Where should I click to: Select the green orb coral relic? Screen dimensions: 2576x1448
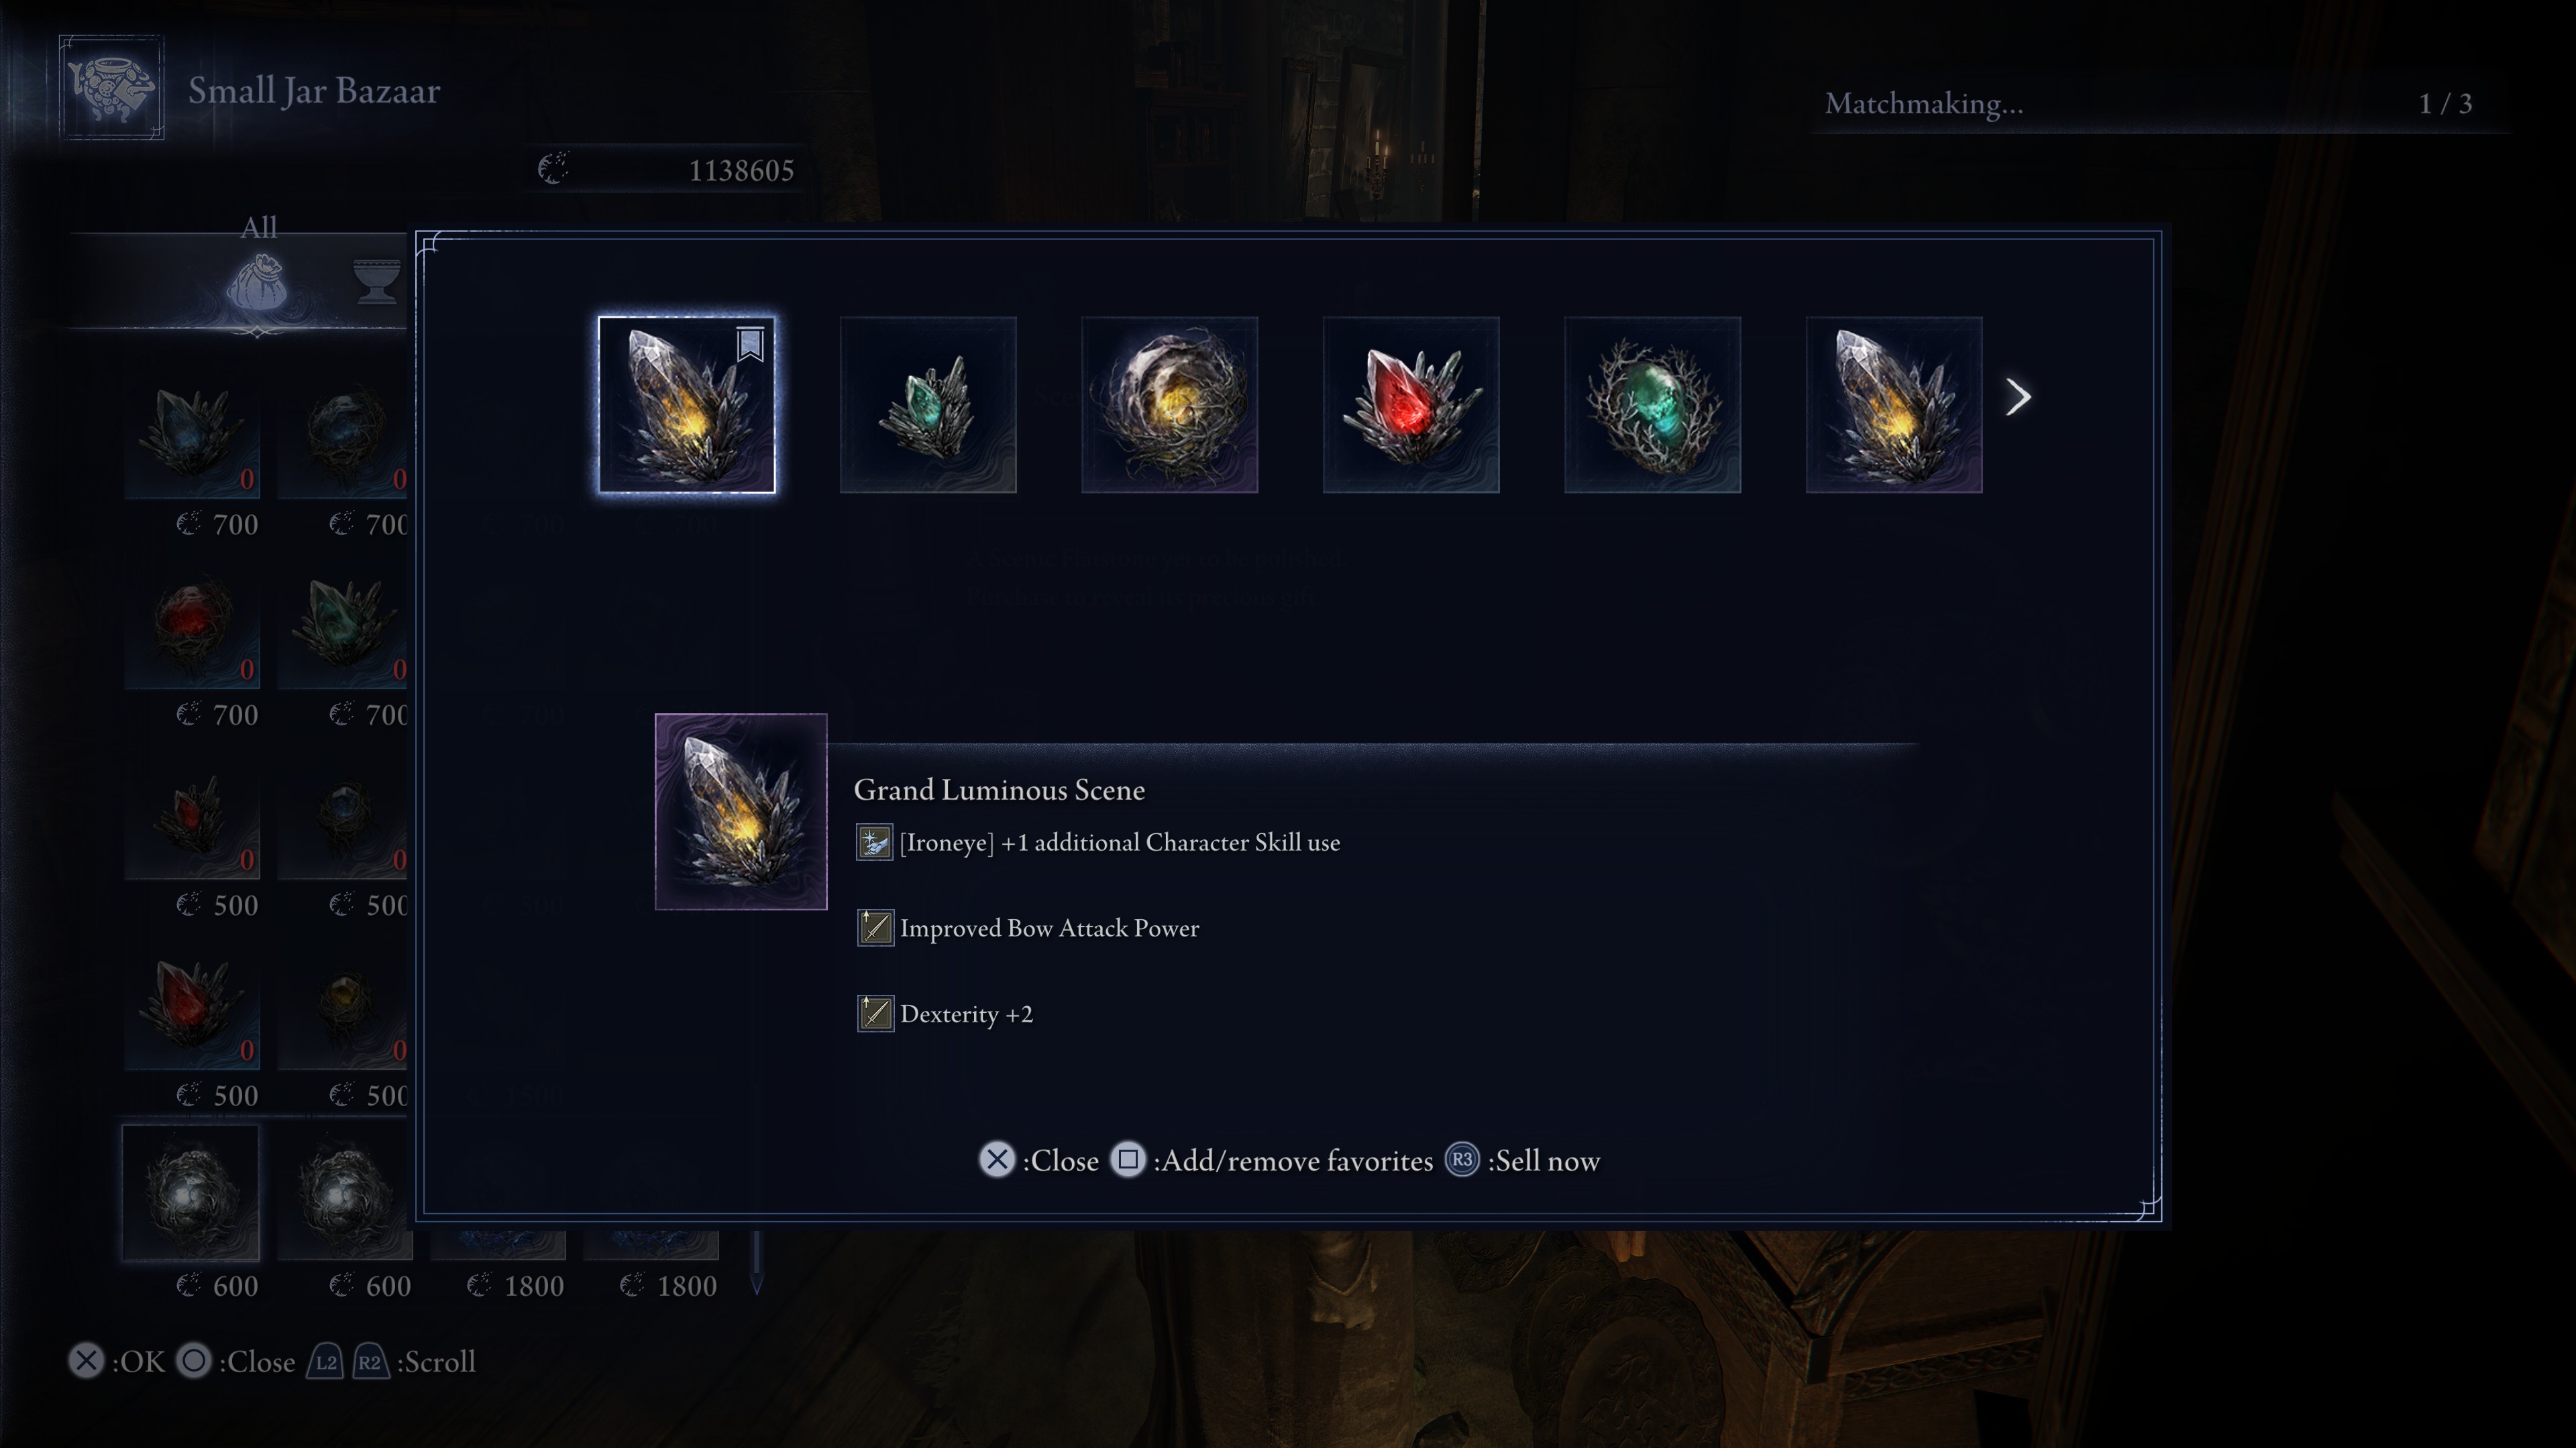pos(1652,405)
